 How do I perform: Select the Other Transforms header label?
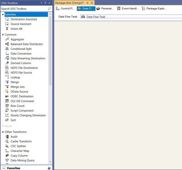pyautogui.click(x=15, y=132)
